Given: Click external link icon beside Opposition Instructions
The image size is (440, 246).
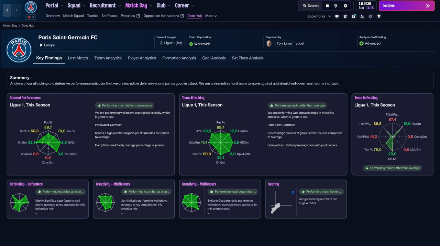Looking at the screenshot, I should 182,16.
